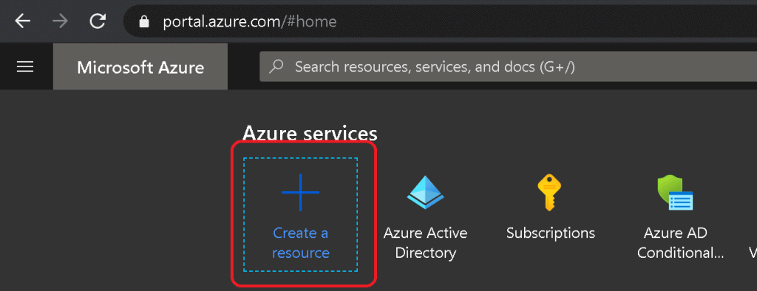Go back using the browser back arrow
The image size is (757, 291).
[x=23, y=21]
